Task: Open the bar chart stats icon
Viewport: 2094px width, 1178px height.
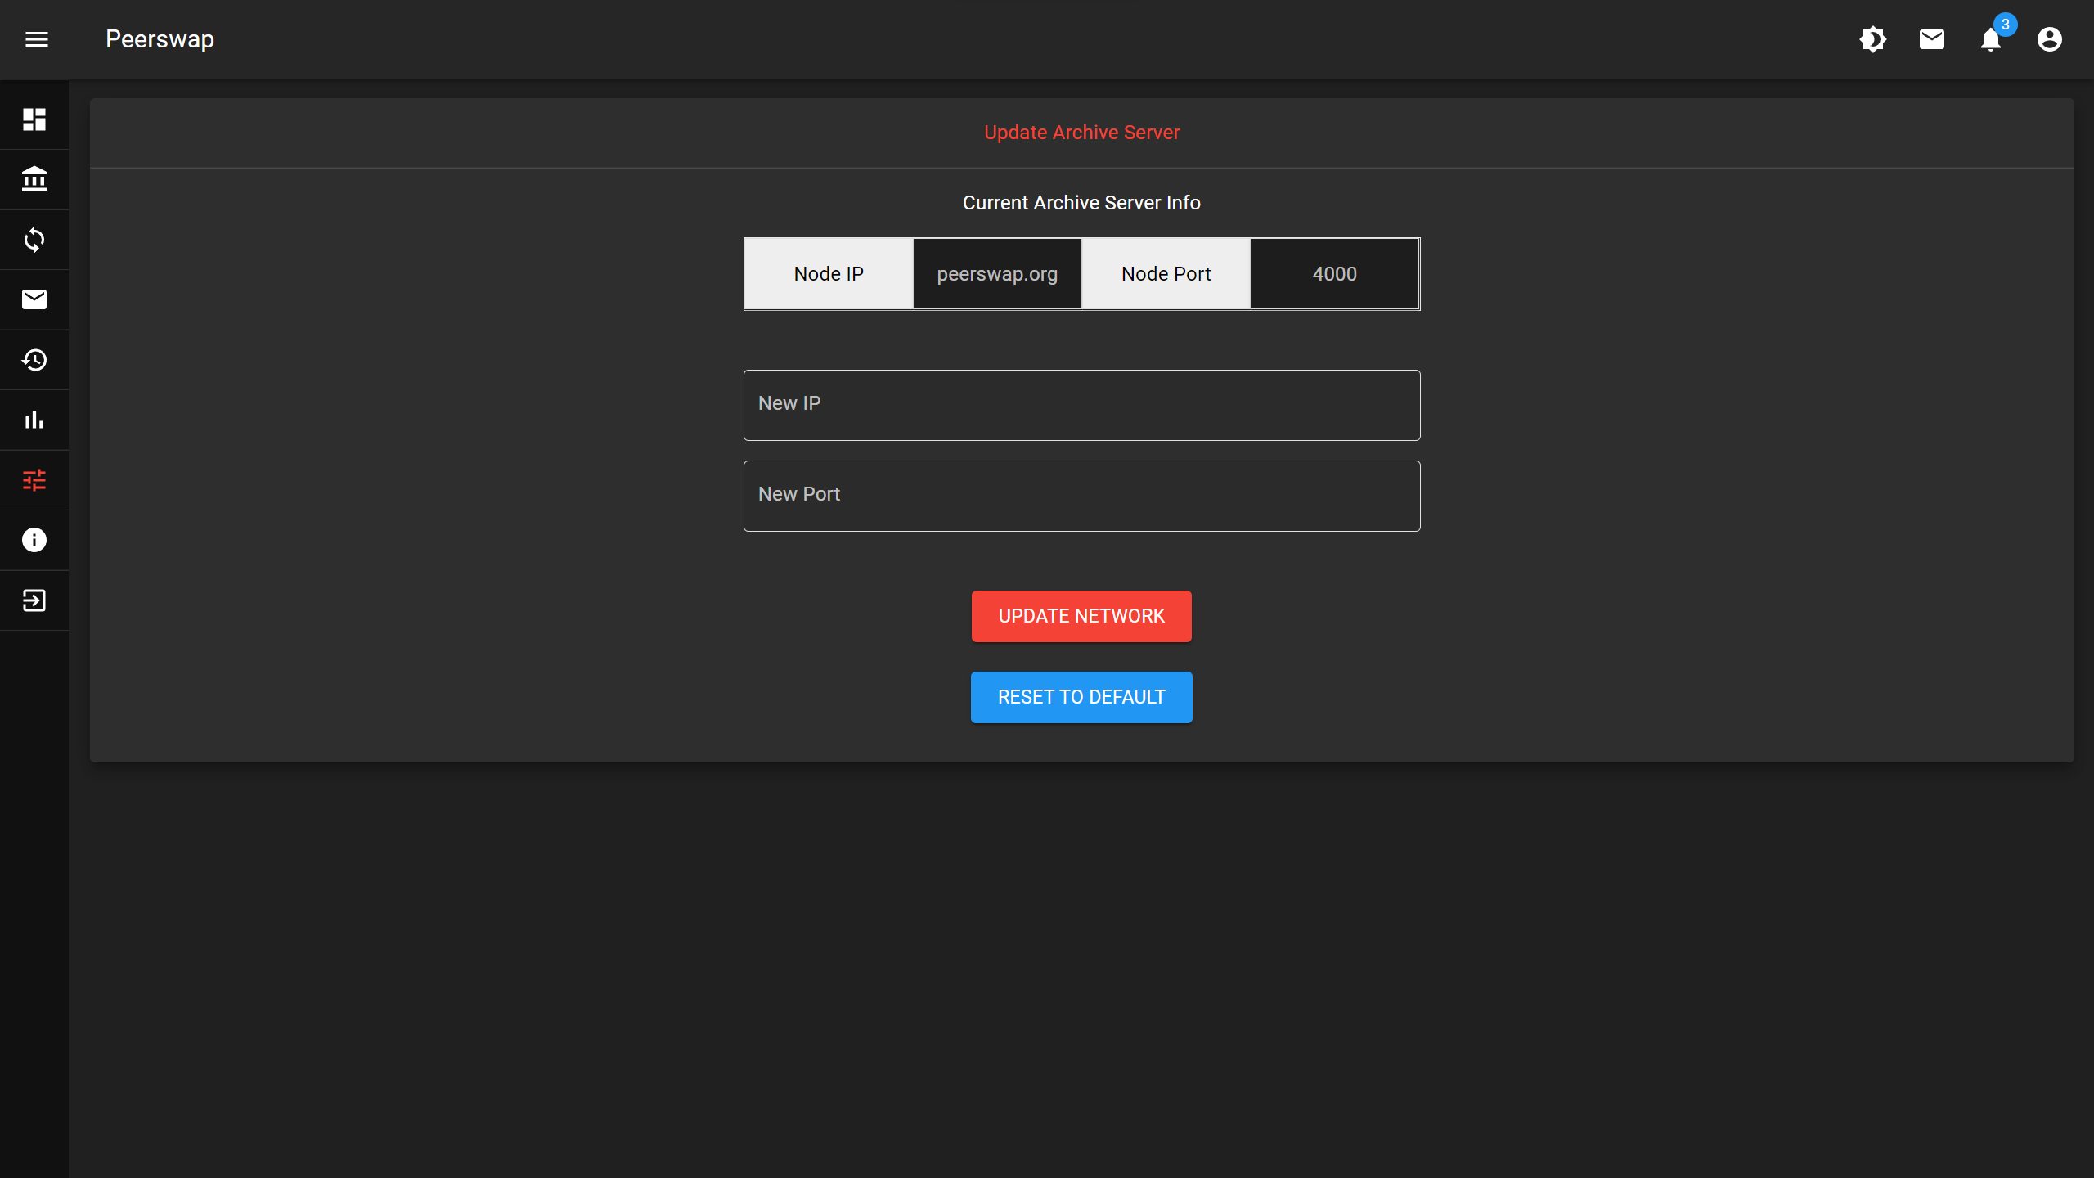Action: pos(34,420)
